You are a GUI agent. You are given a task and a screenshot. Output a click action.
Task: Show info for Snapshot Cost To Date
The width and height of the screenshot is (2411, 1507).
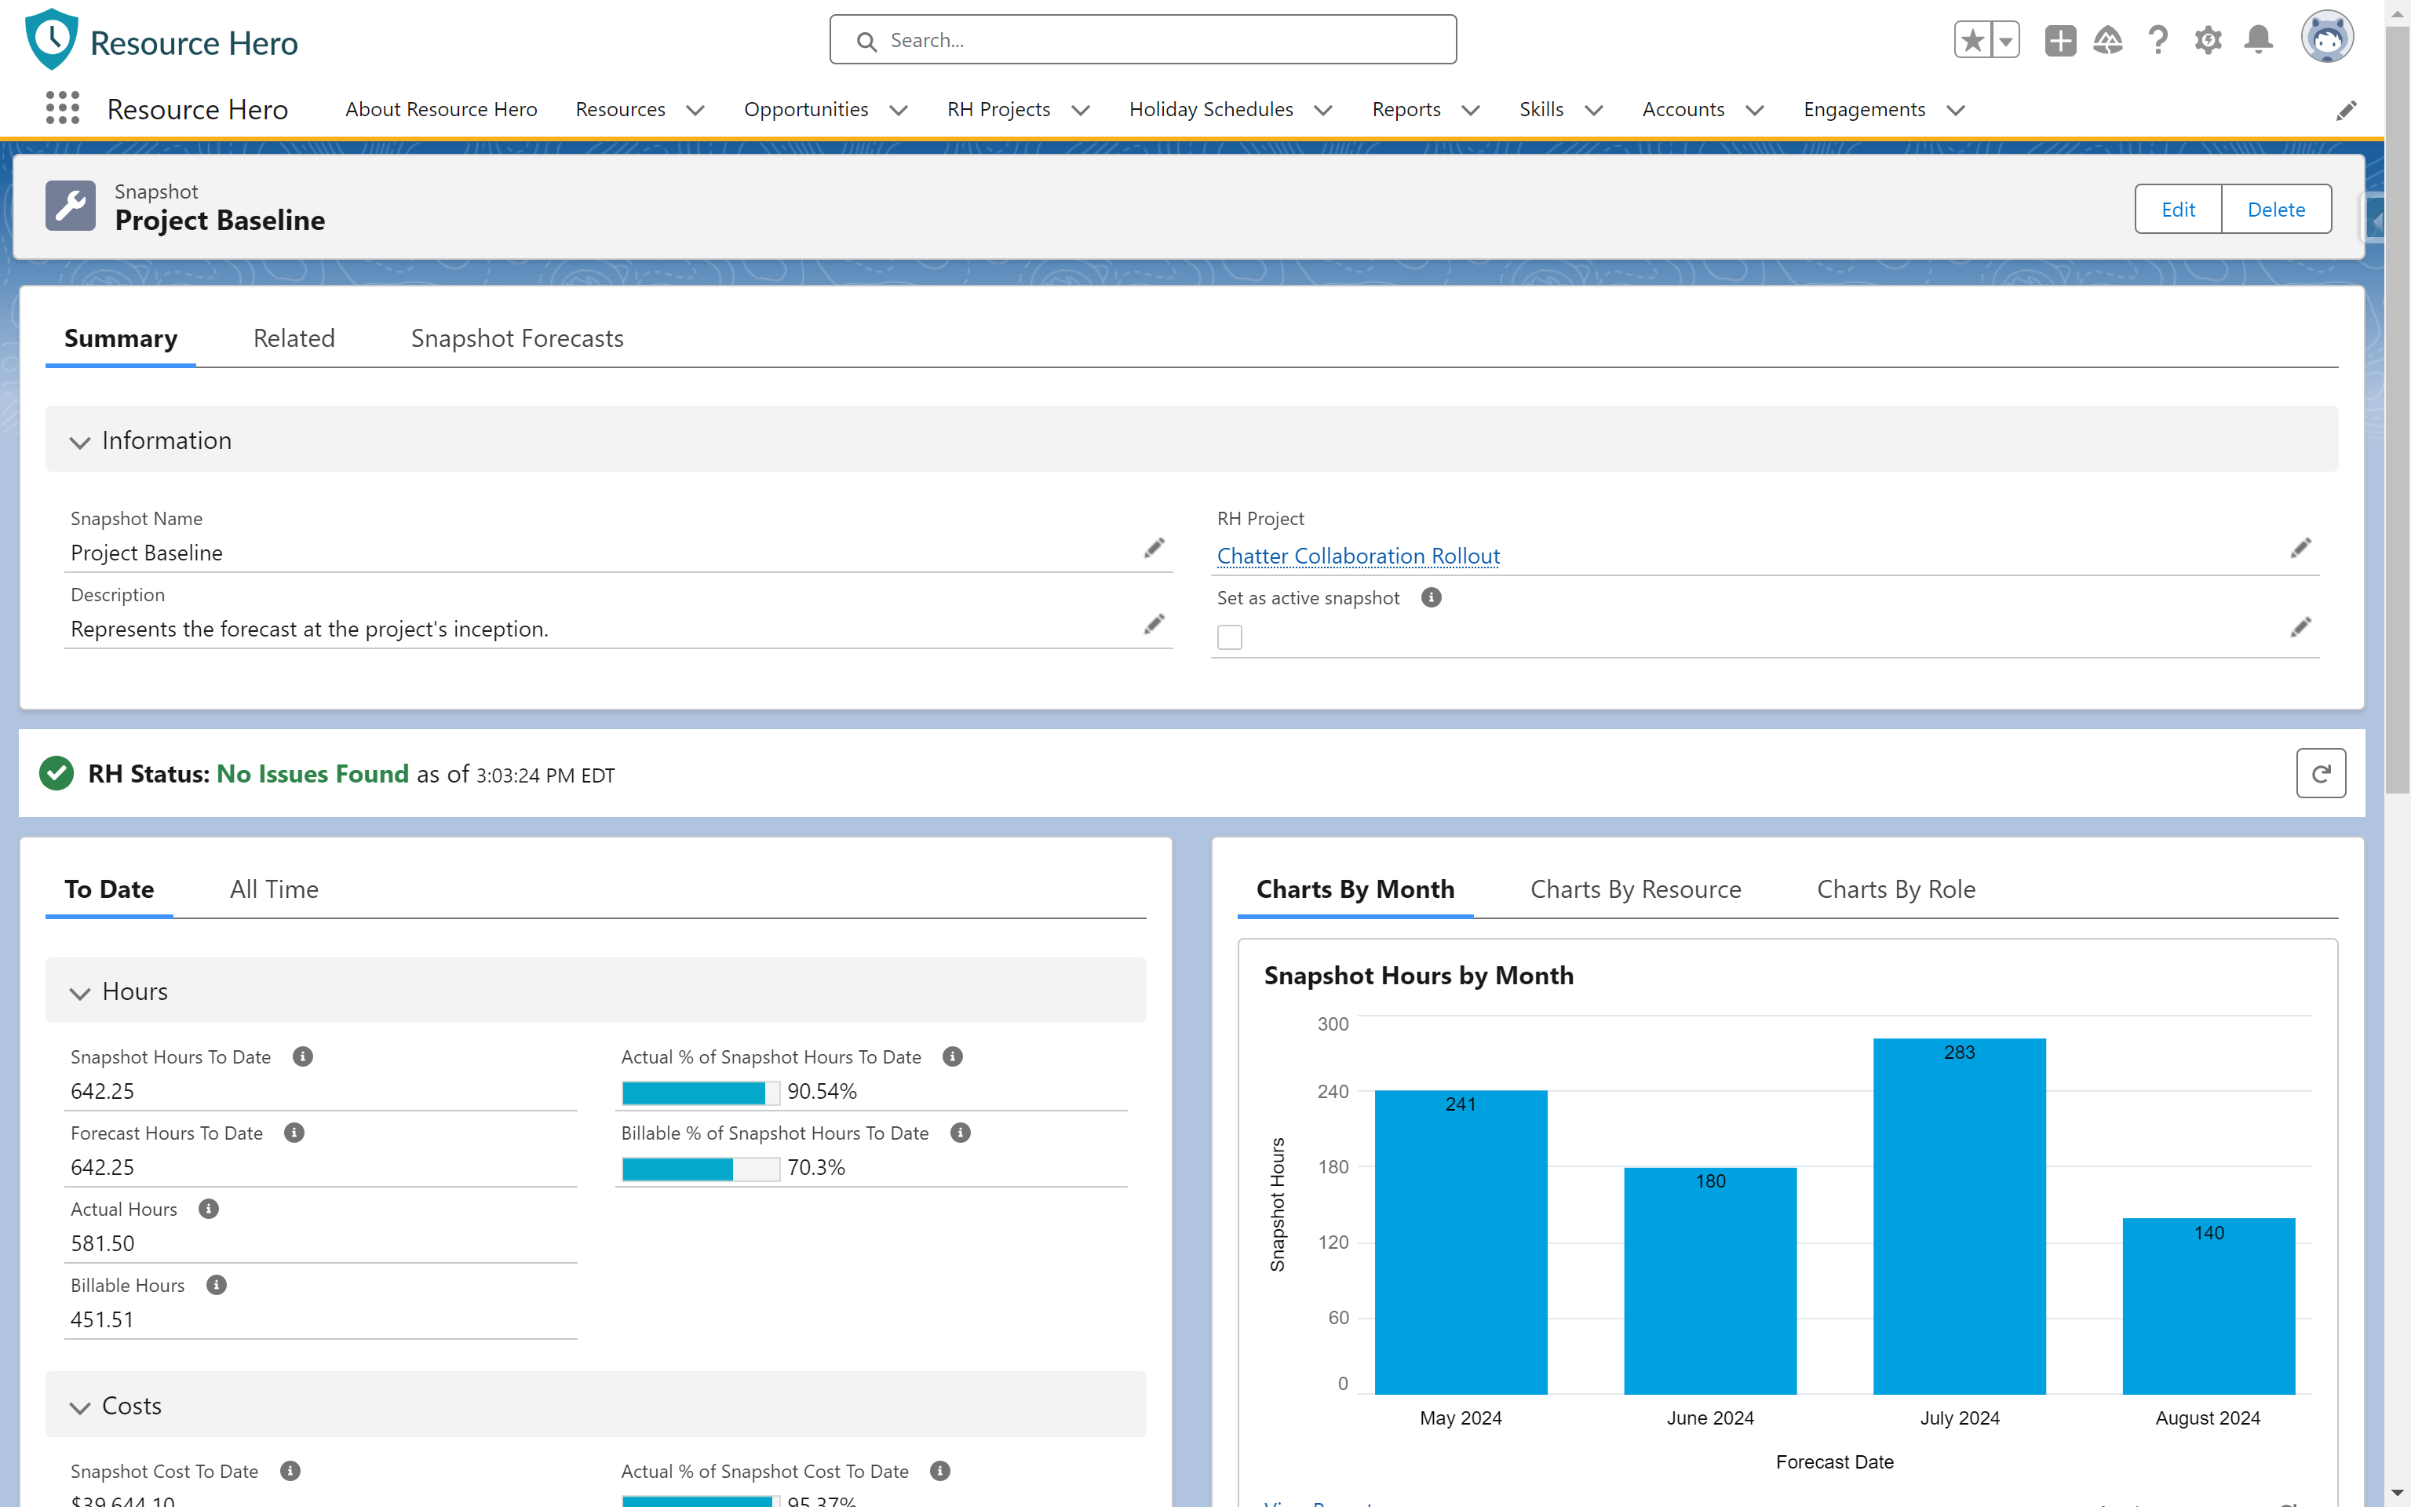290,1471
